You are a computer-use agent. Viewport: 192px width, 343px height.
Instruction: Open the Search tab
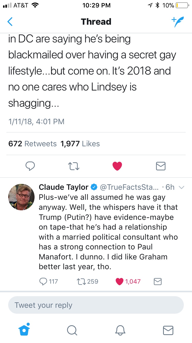tap(72, 330)
